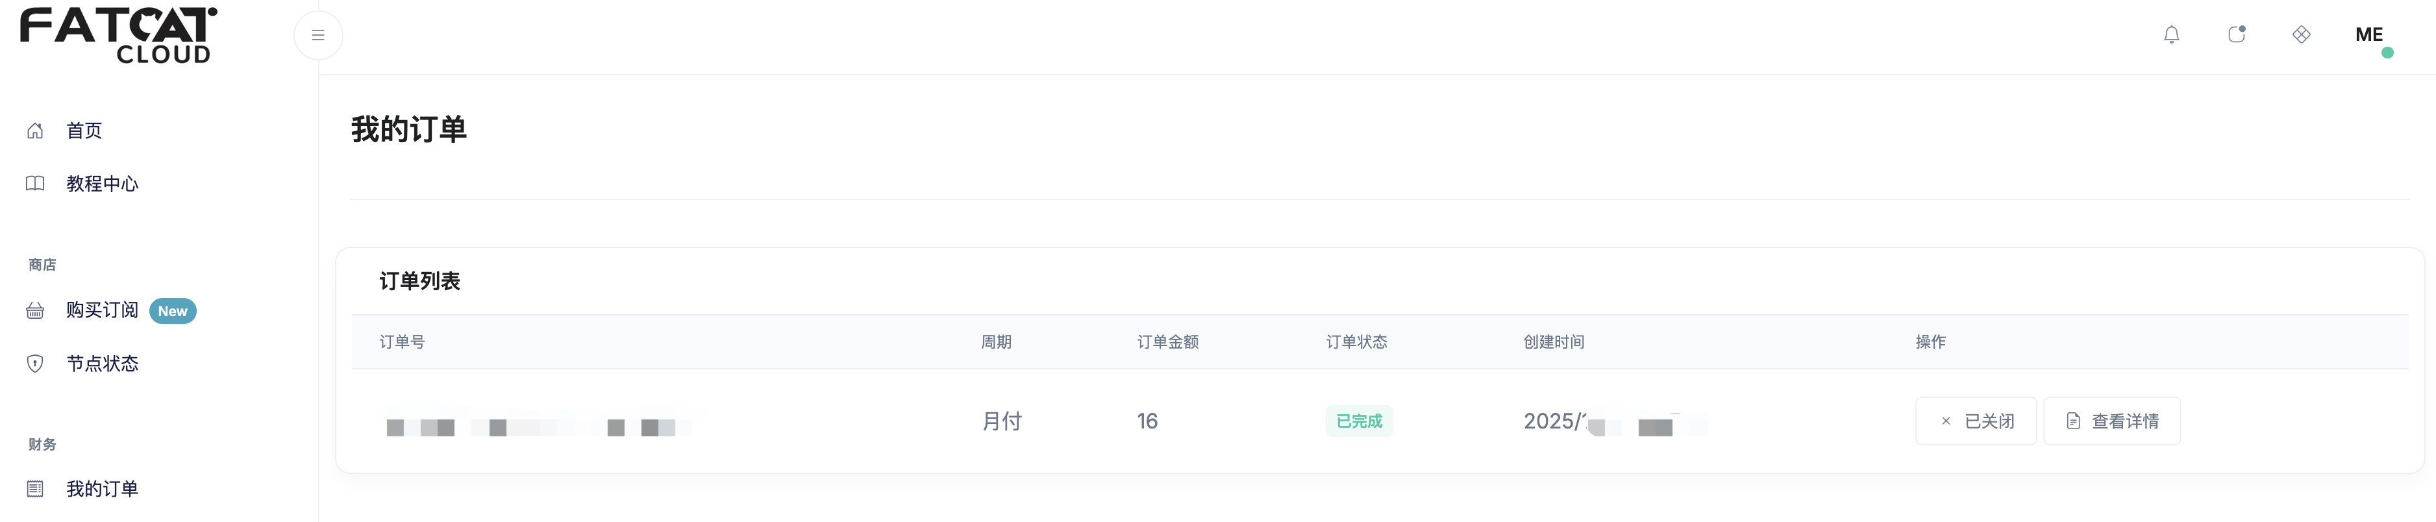
Task: Open 教程中心 from the sidebar
Action: [x=102, y=184]
